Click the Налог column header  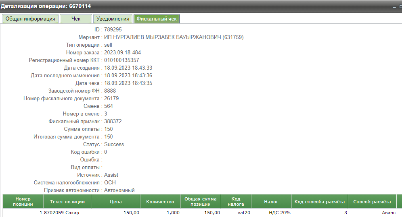click(x=271, y=202)
